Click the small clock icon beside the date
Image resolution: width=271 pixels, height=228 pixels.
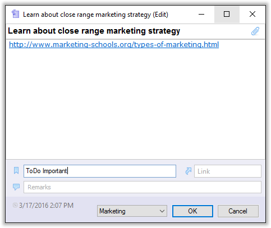point(15,205)
